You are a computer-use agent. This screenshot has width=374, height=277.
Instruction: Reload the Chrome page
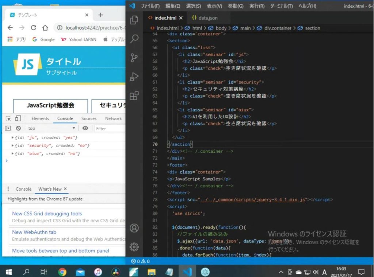(x=34, y=28)
